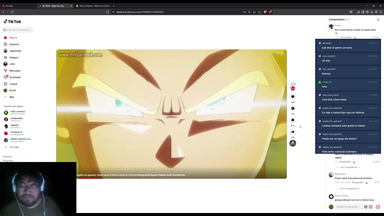The height and width of the screenshot is (216, 384).
Task: Switch to the Kick stream browser tab
Action: click(x=93, y=6)
